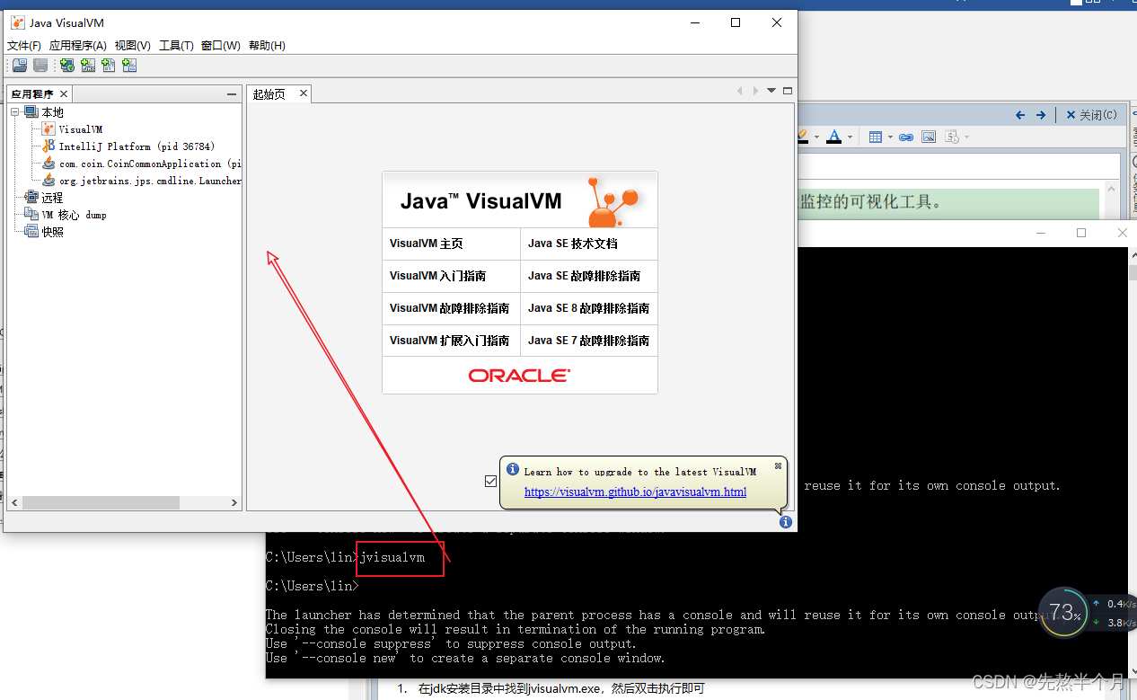Close the upgrade notification balloon
Viewport: 1137px width, 700px height.
[x=778, y=465]
